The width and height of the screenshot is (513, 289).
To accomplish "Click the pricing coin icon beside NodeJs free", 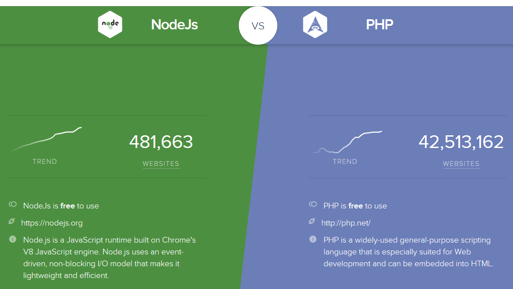I will point(12,204).
